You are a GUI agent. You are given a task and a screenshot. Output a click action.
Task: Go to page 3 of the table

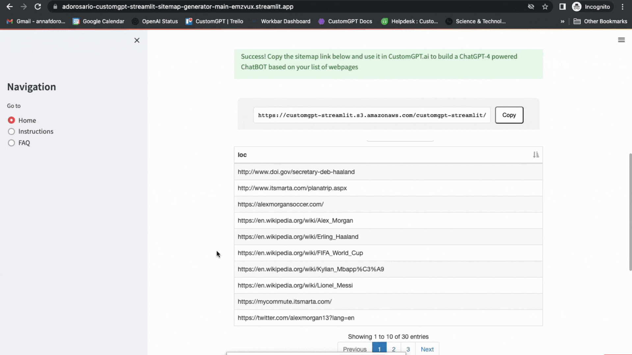pos(408,349)
